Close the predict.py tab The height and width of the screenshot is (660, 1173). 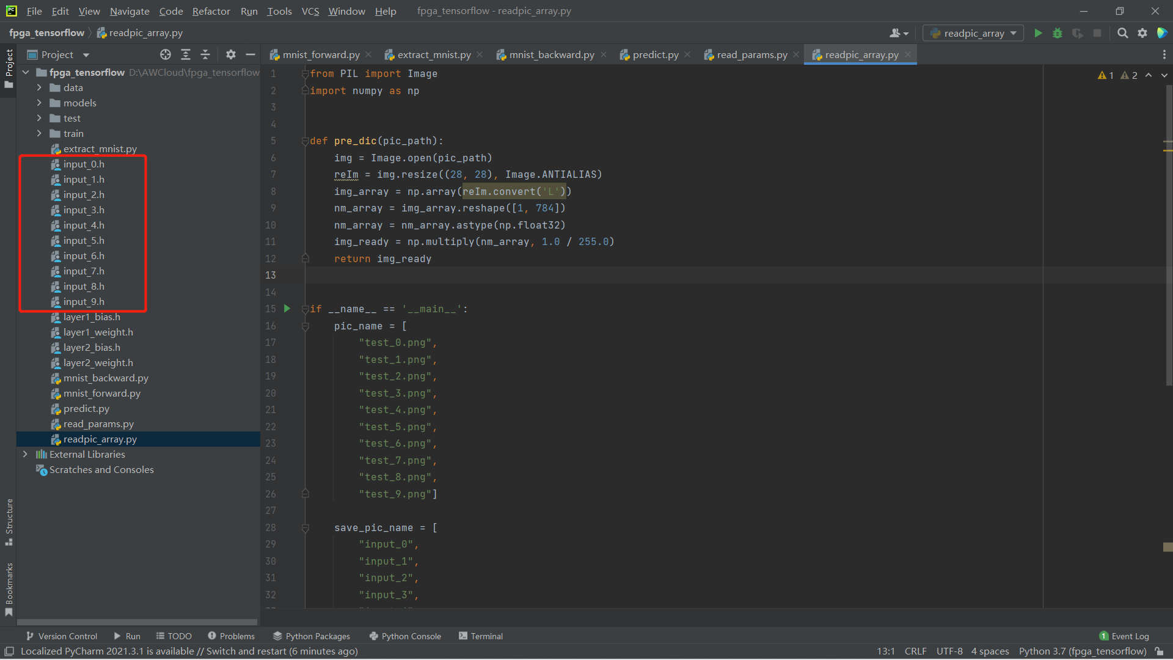click(687, 54)
